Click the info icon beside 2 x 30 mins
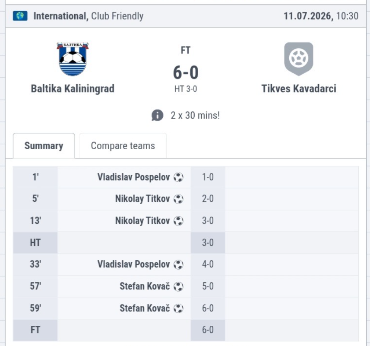370x346 pixels. coord(158,115)
